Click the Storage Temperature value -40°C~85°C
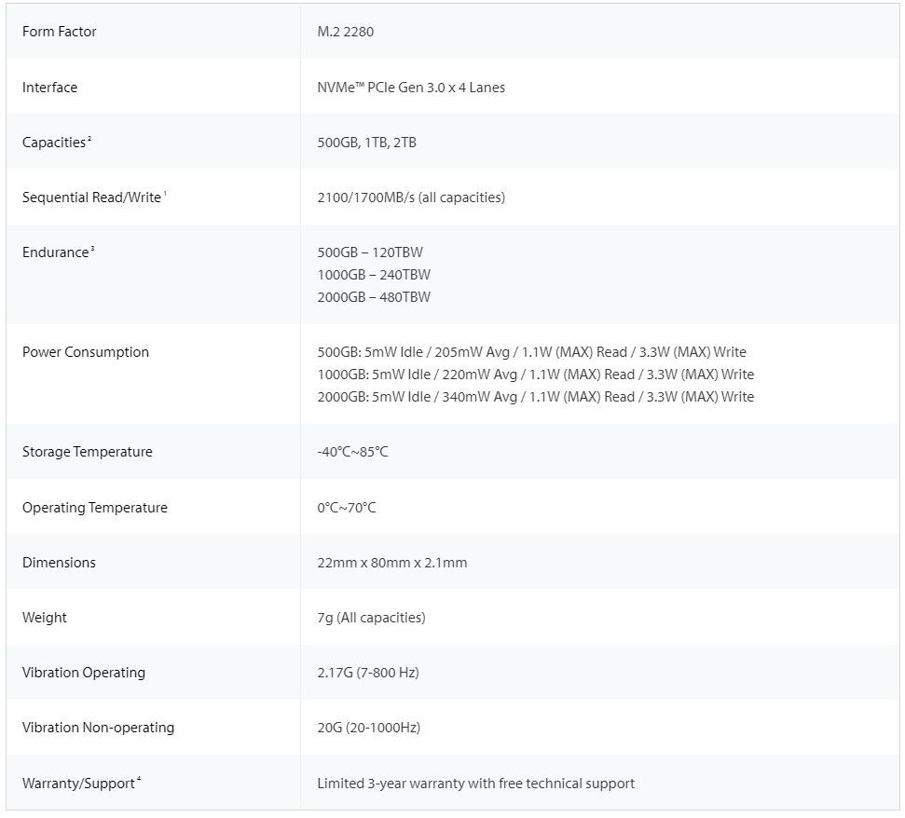The image size is (905, 818). point(352,452)
